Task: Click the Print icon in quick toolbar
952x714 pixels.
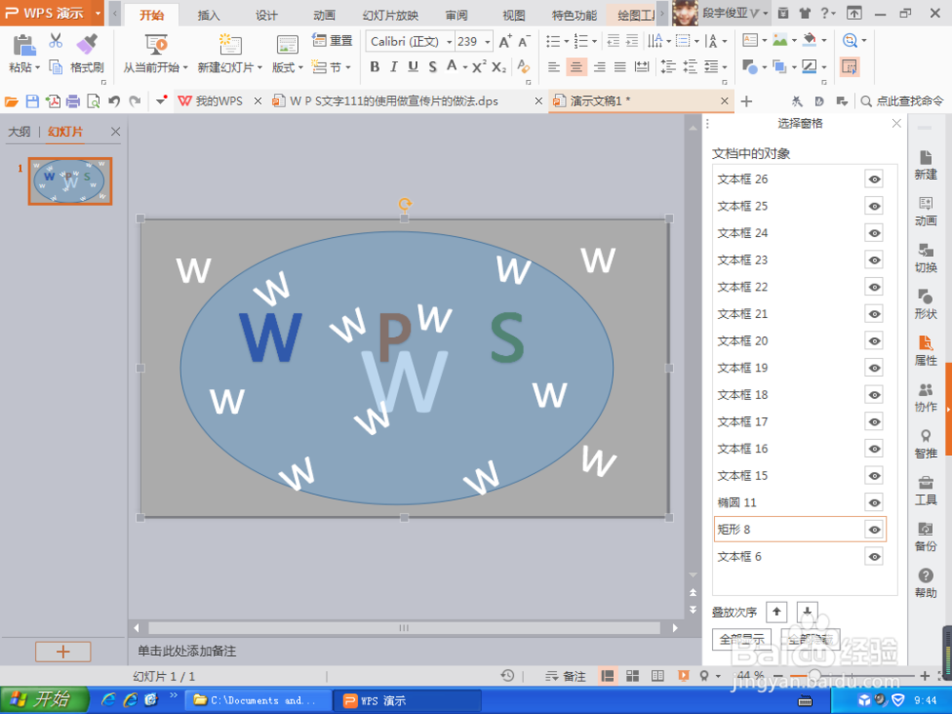Action: [x=73, y=102]
